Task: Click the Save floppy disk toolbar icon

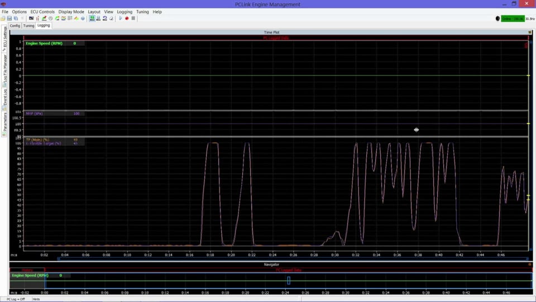Action: click(9, 18)
